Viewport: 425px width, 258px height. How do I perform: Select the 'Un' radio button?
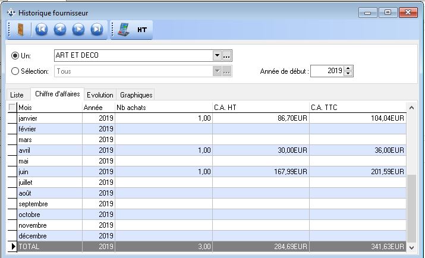point(15,56)
